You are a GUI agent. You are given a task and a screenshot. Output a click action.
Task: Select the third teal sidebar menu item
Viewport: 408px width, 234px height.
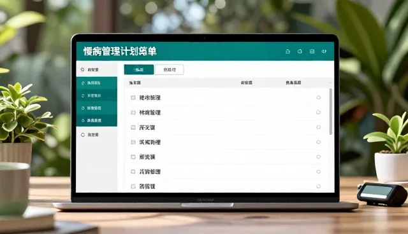(x=97, y=108)
